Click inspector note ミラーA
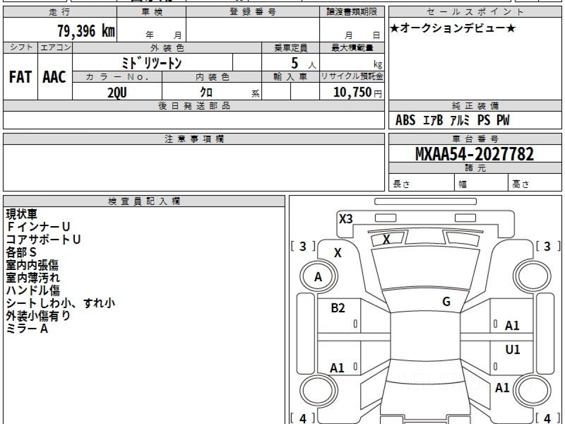This screenshot has width=565, height=424. point(27,329)
